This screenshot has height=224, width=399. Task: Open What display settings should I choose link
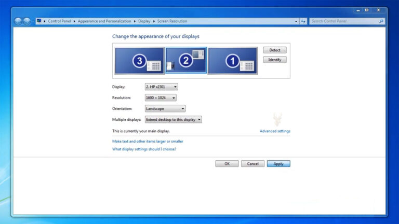click(144, 149)
